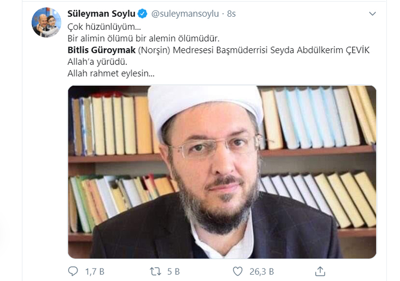Open the 8s tweet timestamp

[x=231, y=14]
